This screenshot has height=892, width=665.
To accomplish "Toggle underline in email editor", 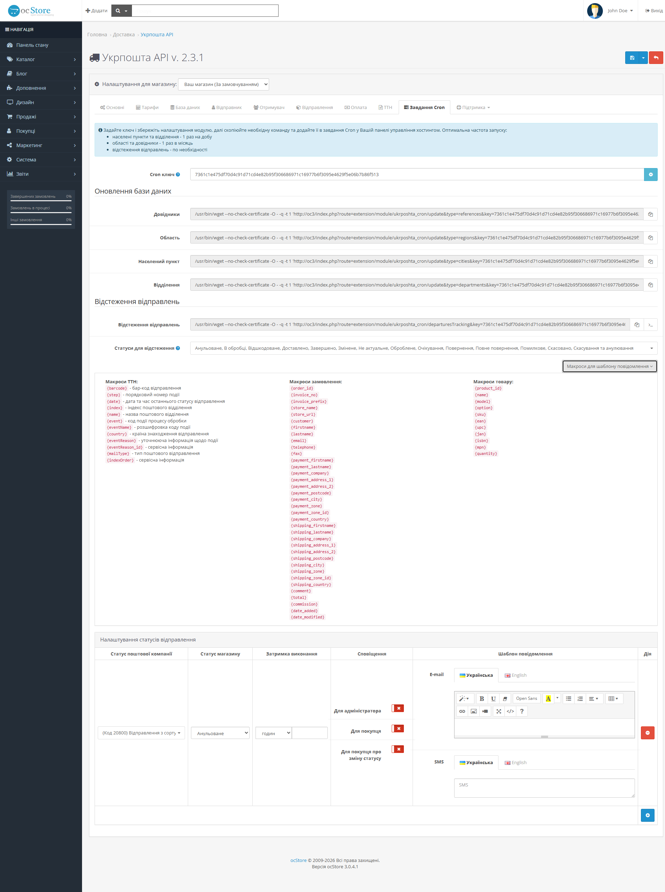I will [x=493, y=699].
